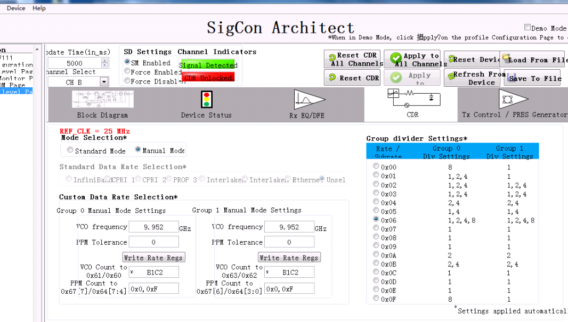This screenshot has height=322, width=568.
Task: Click green Signal Detected indicator
Action: coord(208,65)
